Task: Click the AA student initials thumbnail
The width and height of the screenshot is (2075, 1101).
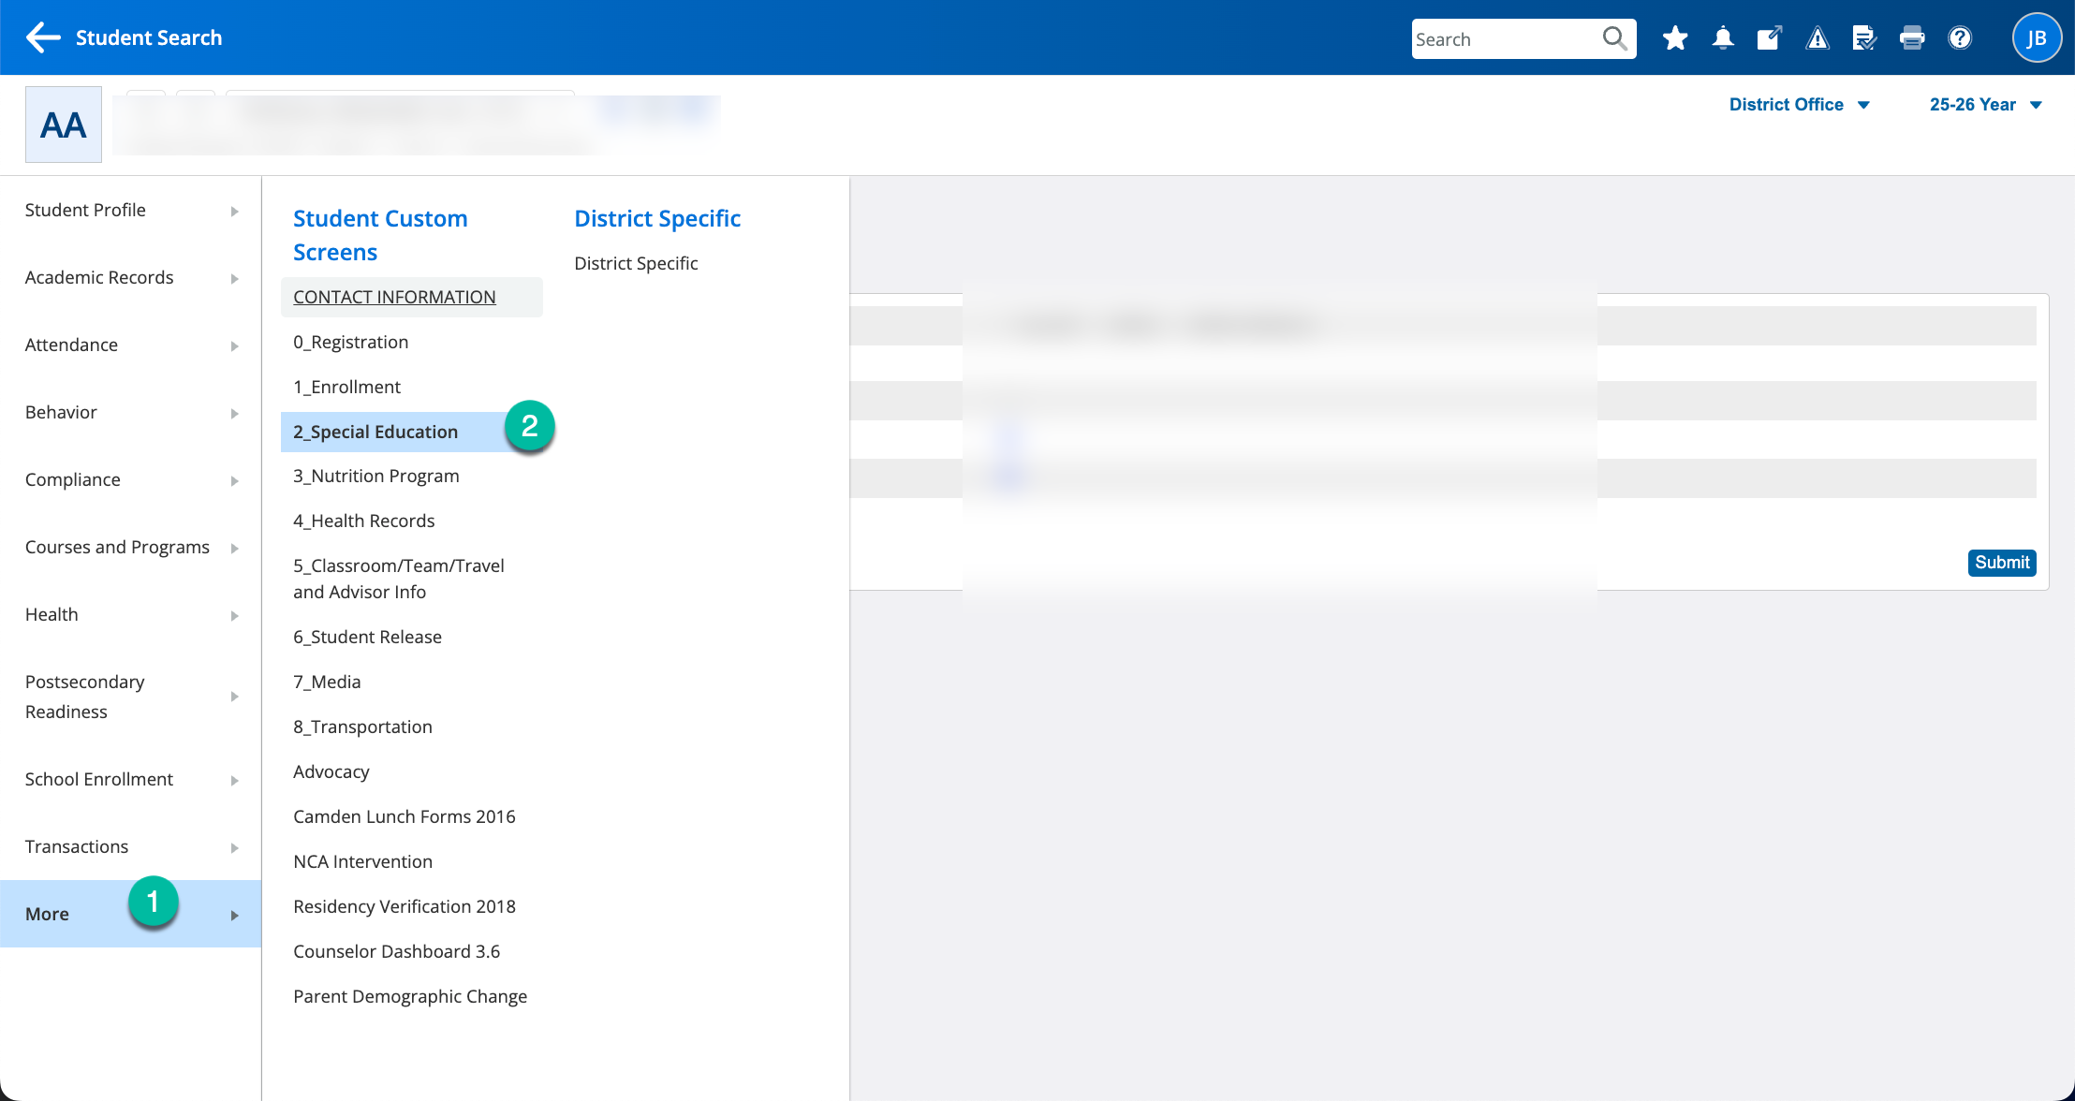Action: click(x=64, y=125)
